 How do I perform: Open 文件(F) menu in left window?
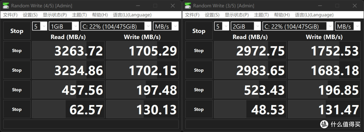pyautogui.click(x=10, y=15)
